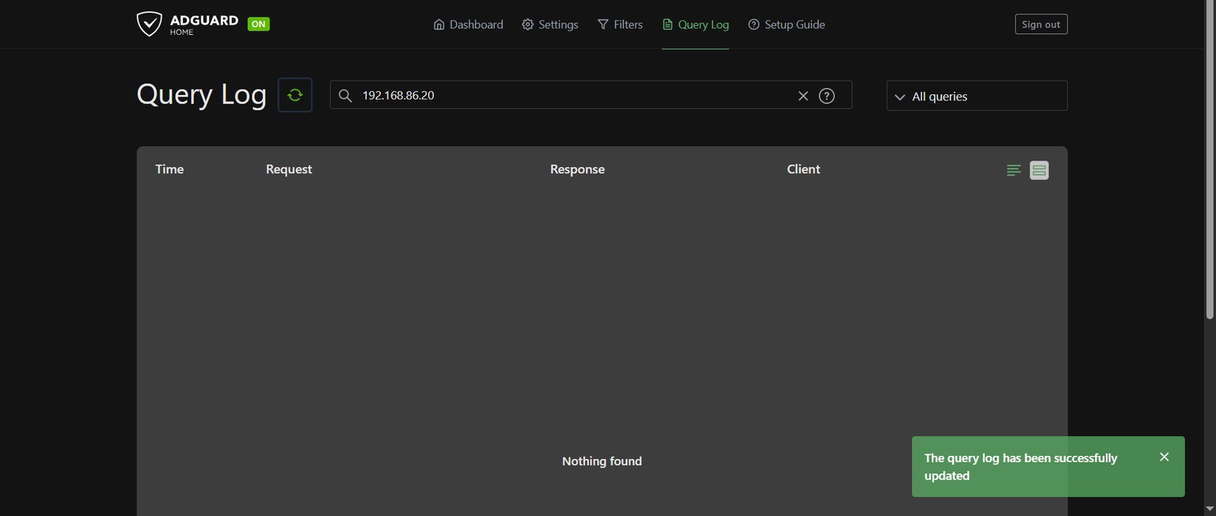This screenshot has width=1216, height=516.
Task: Refresh the query log
Action: (295, 95)
